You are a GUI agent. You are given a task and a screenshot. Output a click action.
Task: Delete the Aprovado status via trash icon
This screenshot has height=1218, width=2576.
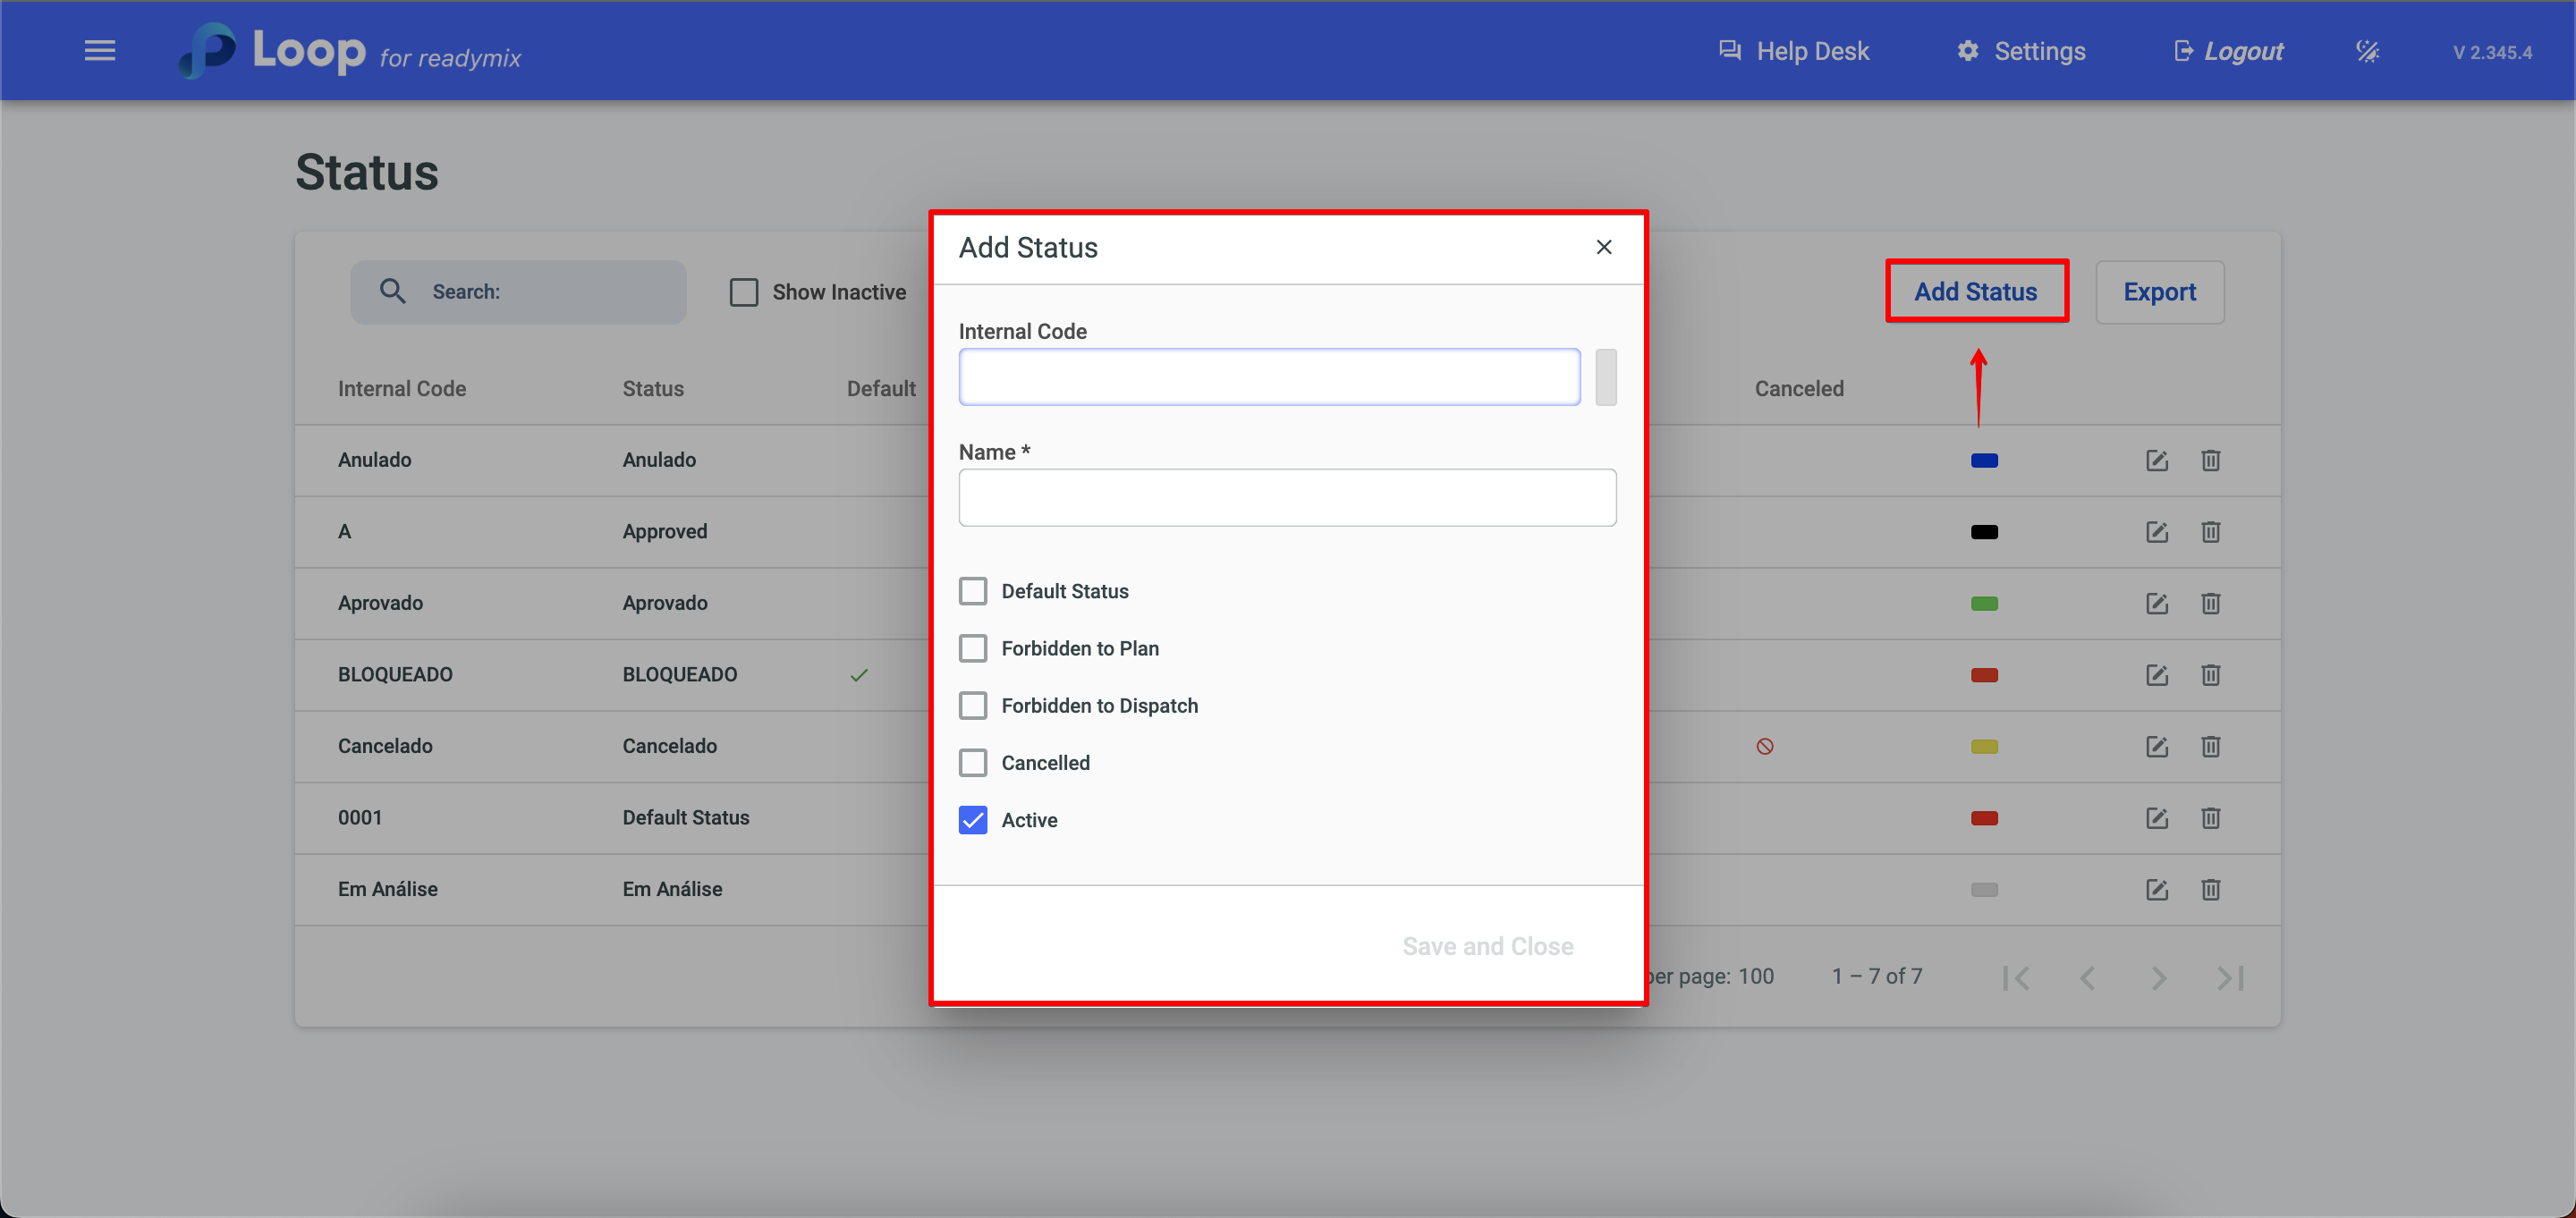coord(2210,603)
